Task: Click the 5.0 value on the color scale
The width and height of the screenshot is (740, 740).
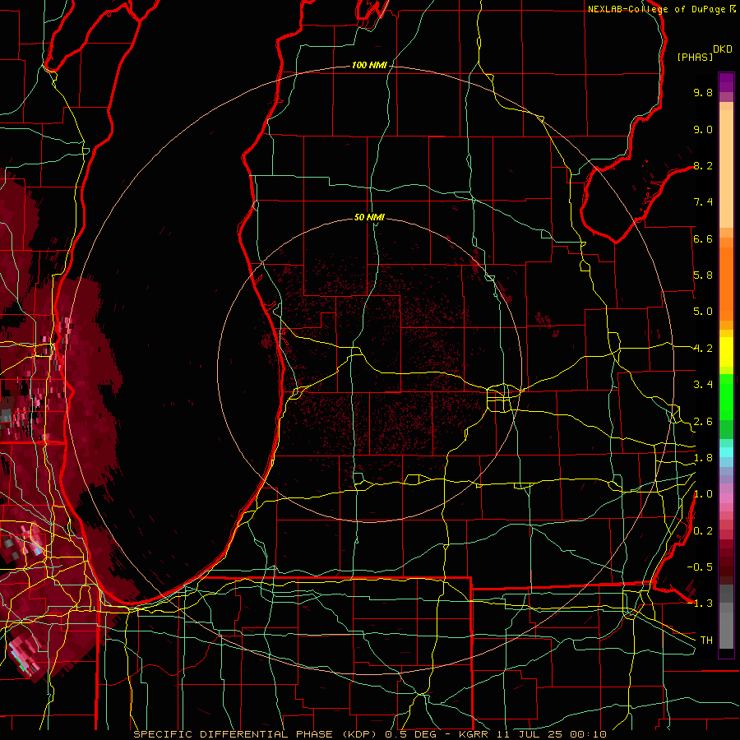Action: coord(703,312)
